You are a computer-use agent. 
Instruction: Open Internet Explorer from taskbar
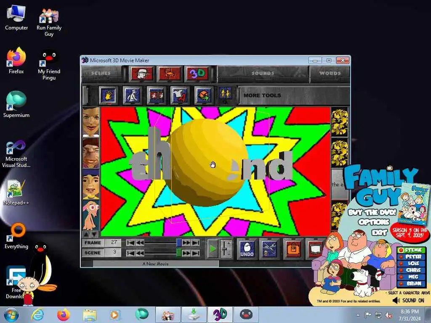[37, 315]
